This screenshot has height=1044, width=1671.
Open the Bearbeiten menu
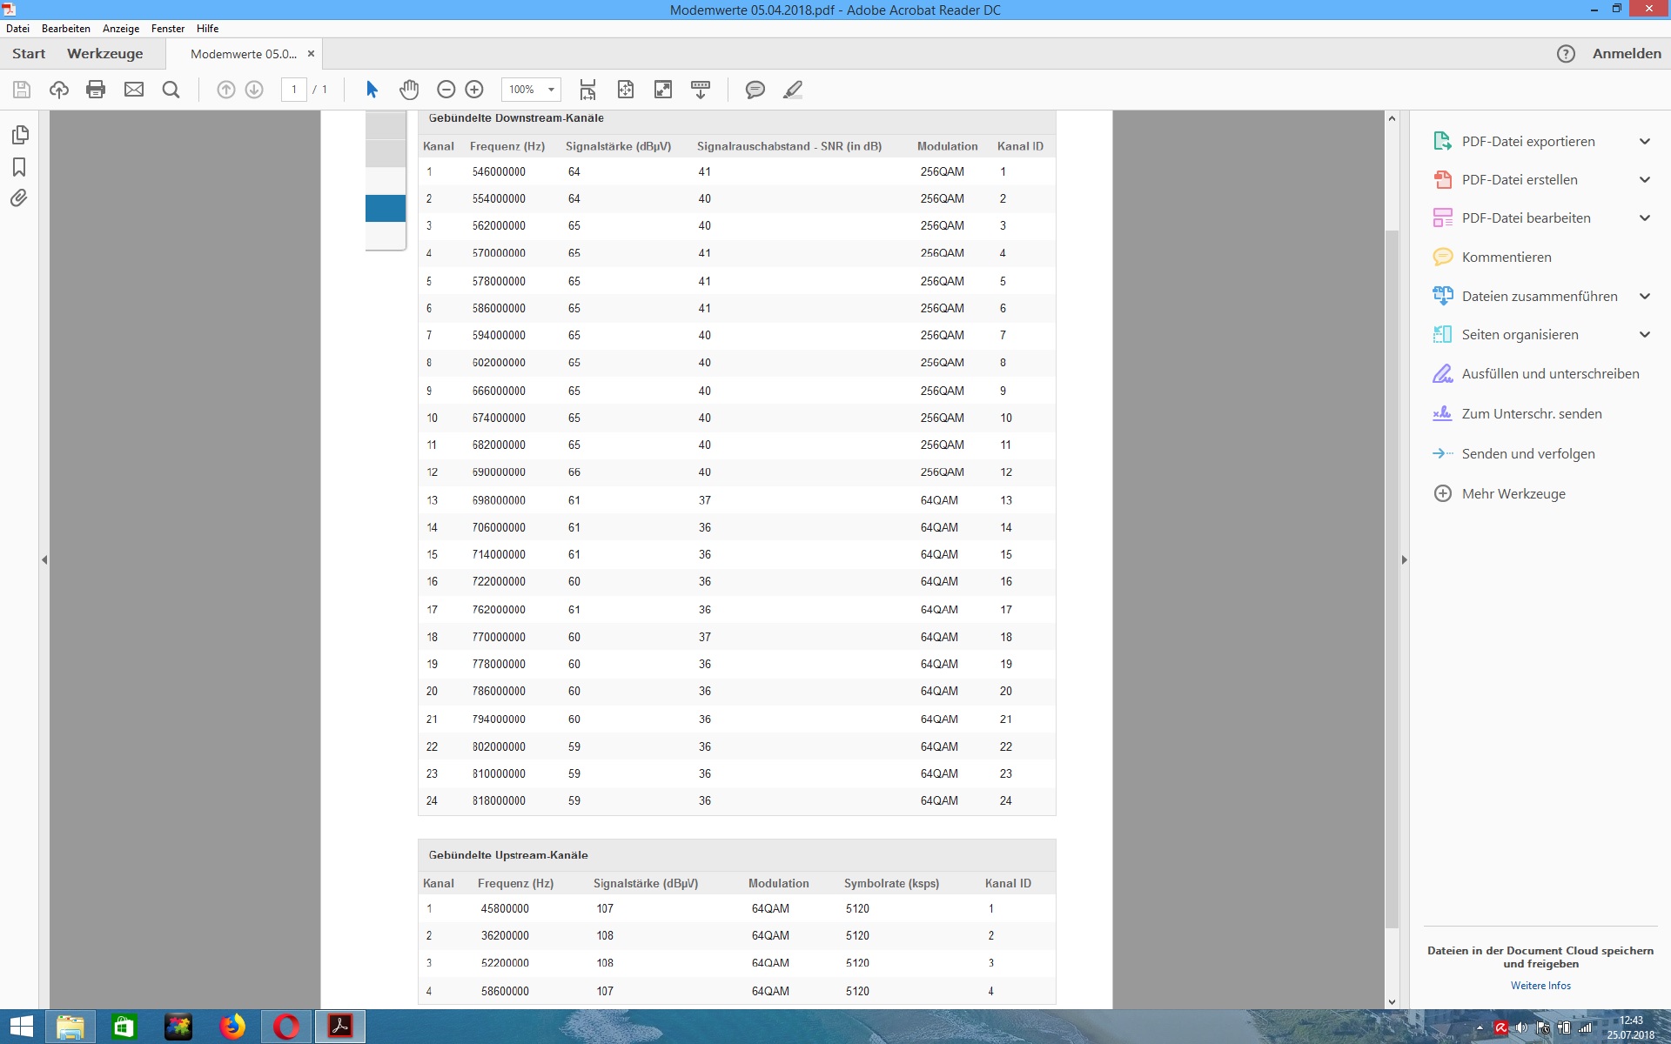[66, 29]
